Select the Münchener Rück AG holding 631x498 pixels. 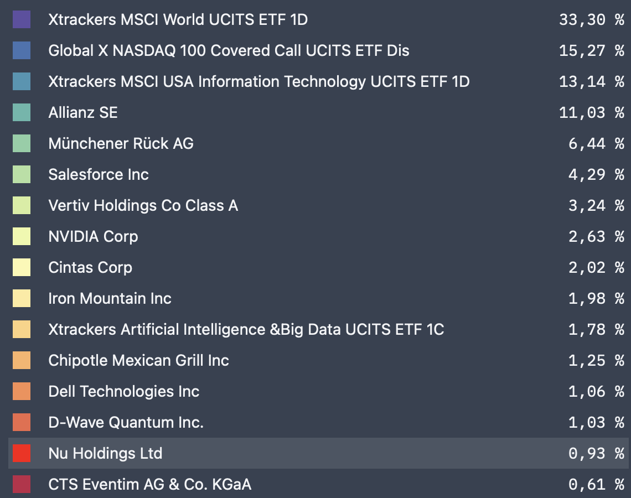click(x=121, y=144)
